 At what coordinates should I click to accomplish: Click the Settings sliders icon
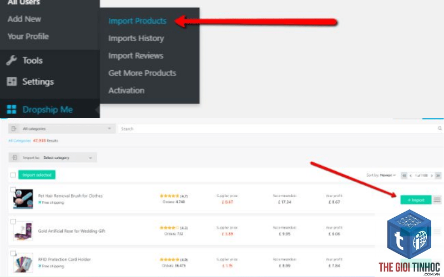click(12, 81)
